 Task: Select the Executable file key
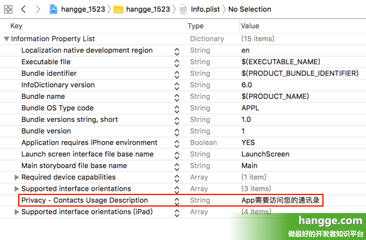point(46,62)
